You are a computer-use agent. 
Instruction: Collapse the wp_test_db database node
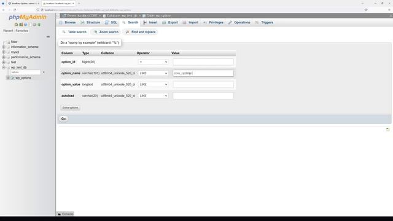pos(4,68)
